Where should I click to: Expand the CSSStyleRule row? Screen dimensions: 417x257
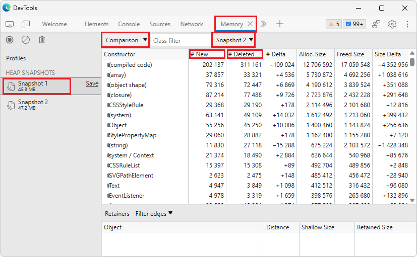pyautogui.click(x=108, y=105)
